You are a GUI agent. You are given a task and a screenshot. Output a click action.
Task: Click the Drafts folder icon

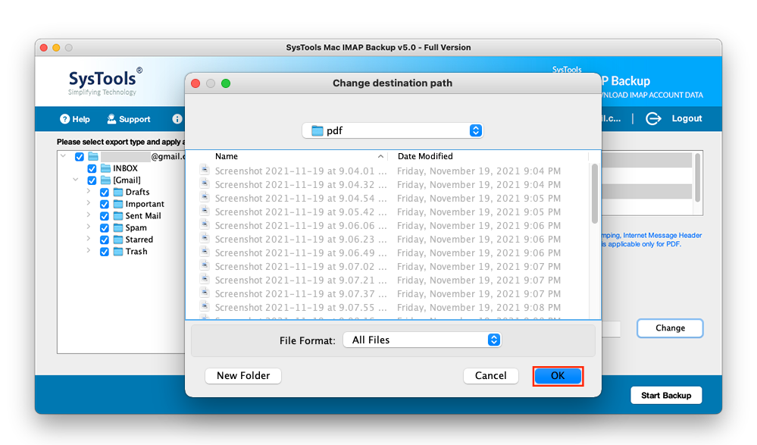pos(117,192)
